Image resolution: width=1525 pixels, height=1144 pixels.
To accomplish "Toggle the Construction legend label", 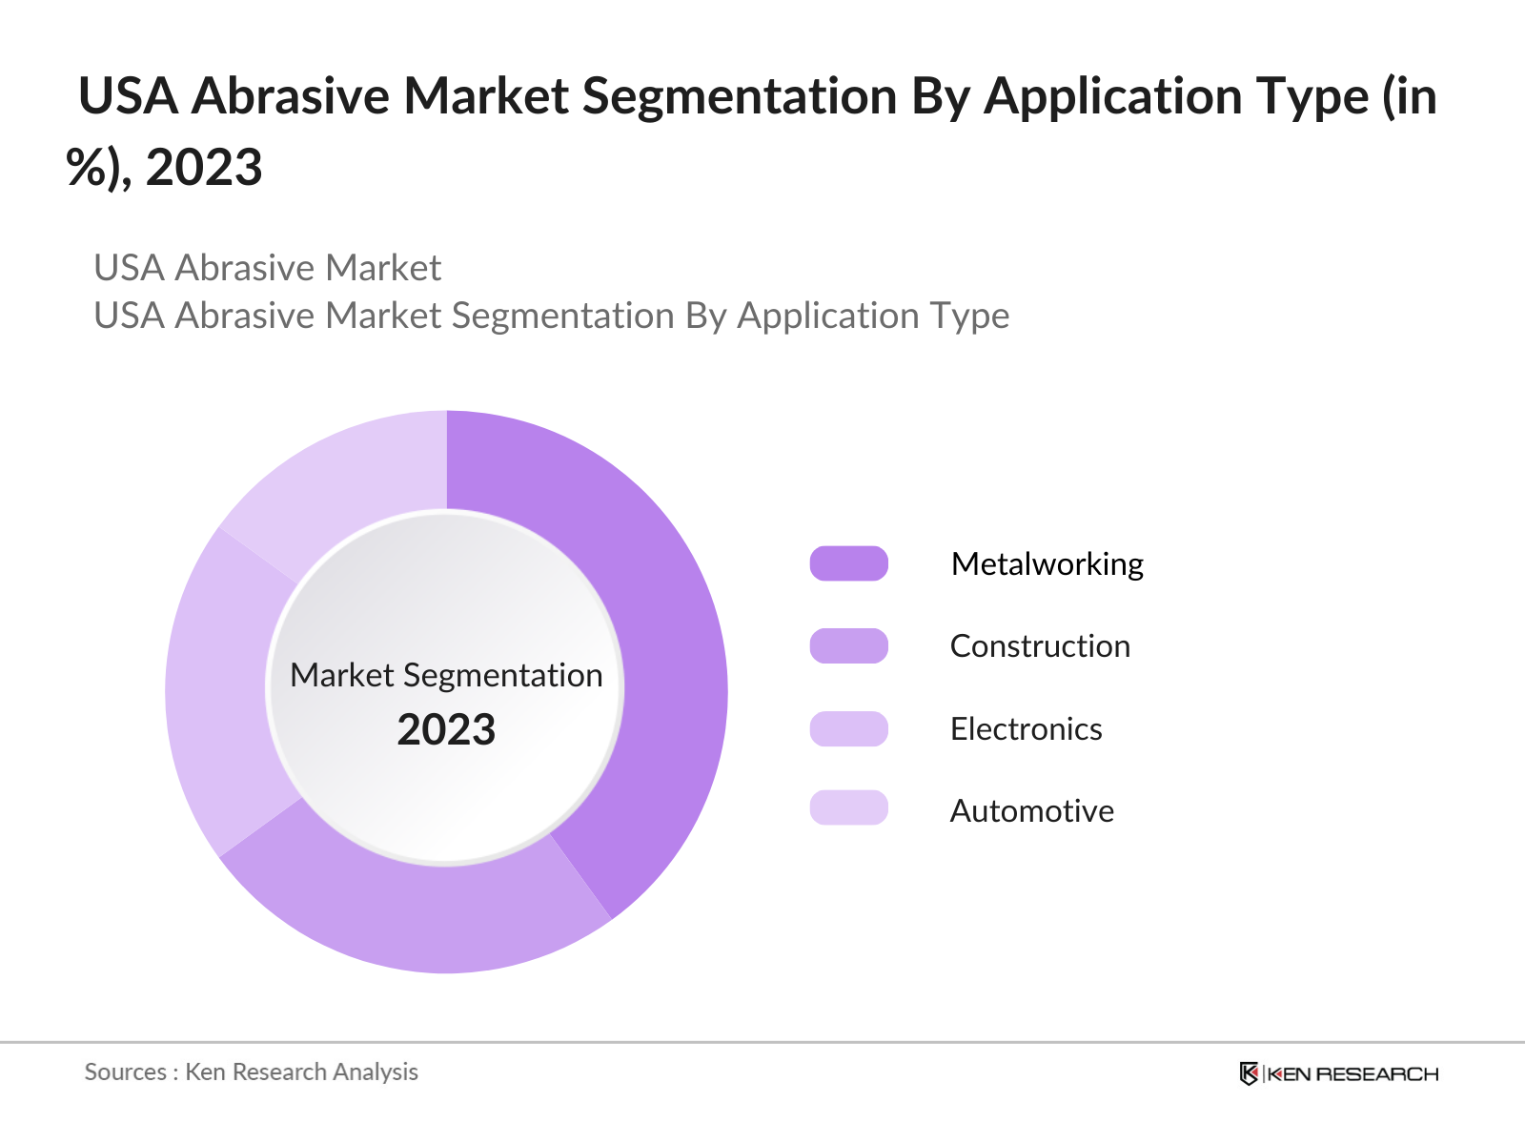I will [1040, 646].
